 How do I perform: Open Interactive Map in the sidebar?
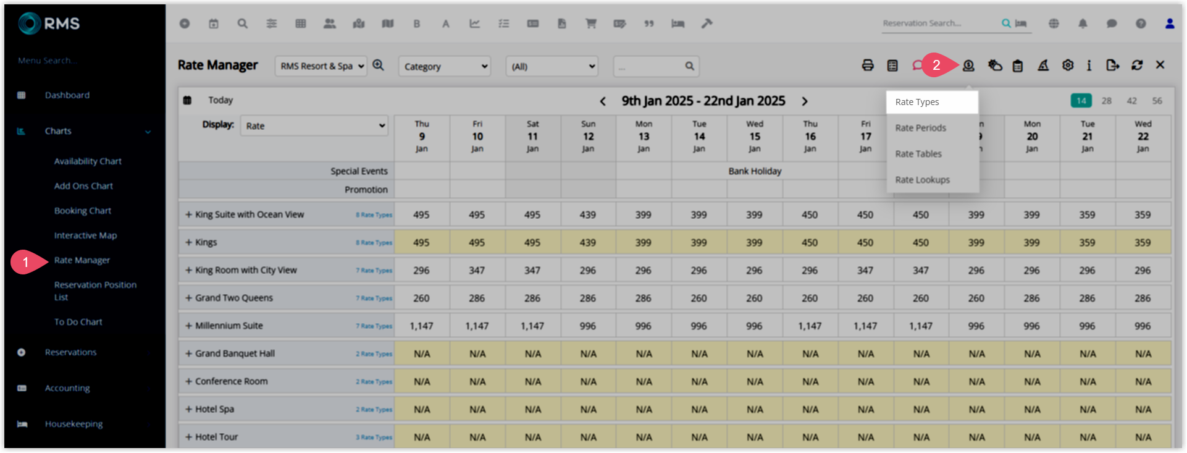pos(85,235)
